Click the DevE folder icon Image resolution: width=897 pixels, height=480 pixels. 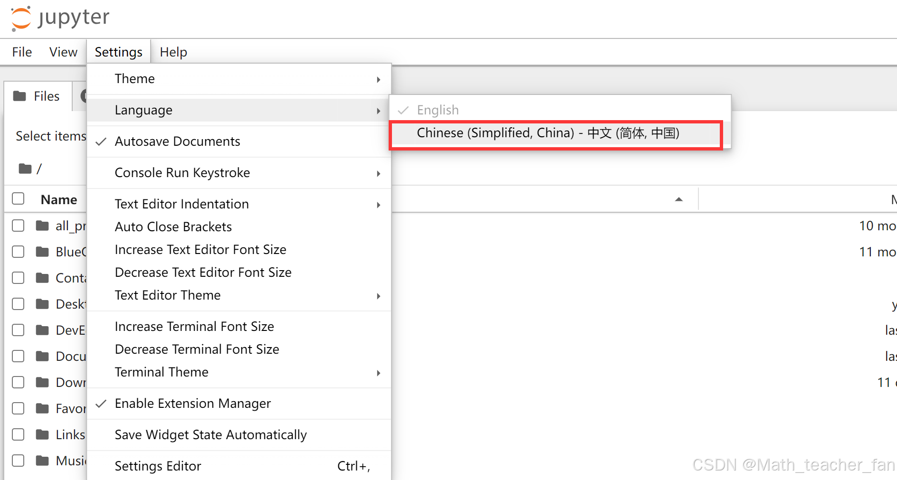[x=42, y=330]
